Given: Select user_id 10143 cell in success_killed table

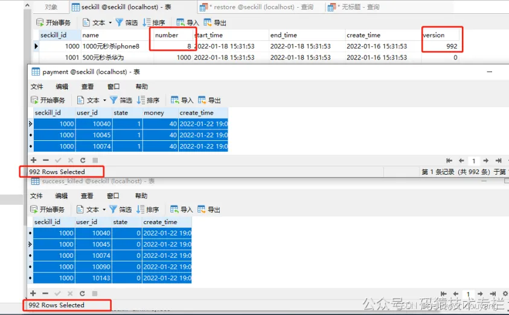Looking at the screenshot, I should tap(93, 278).
